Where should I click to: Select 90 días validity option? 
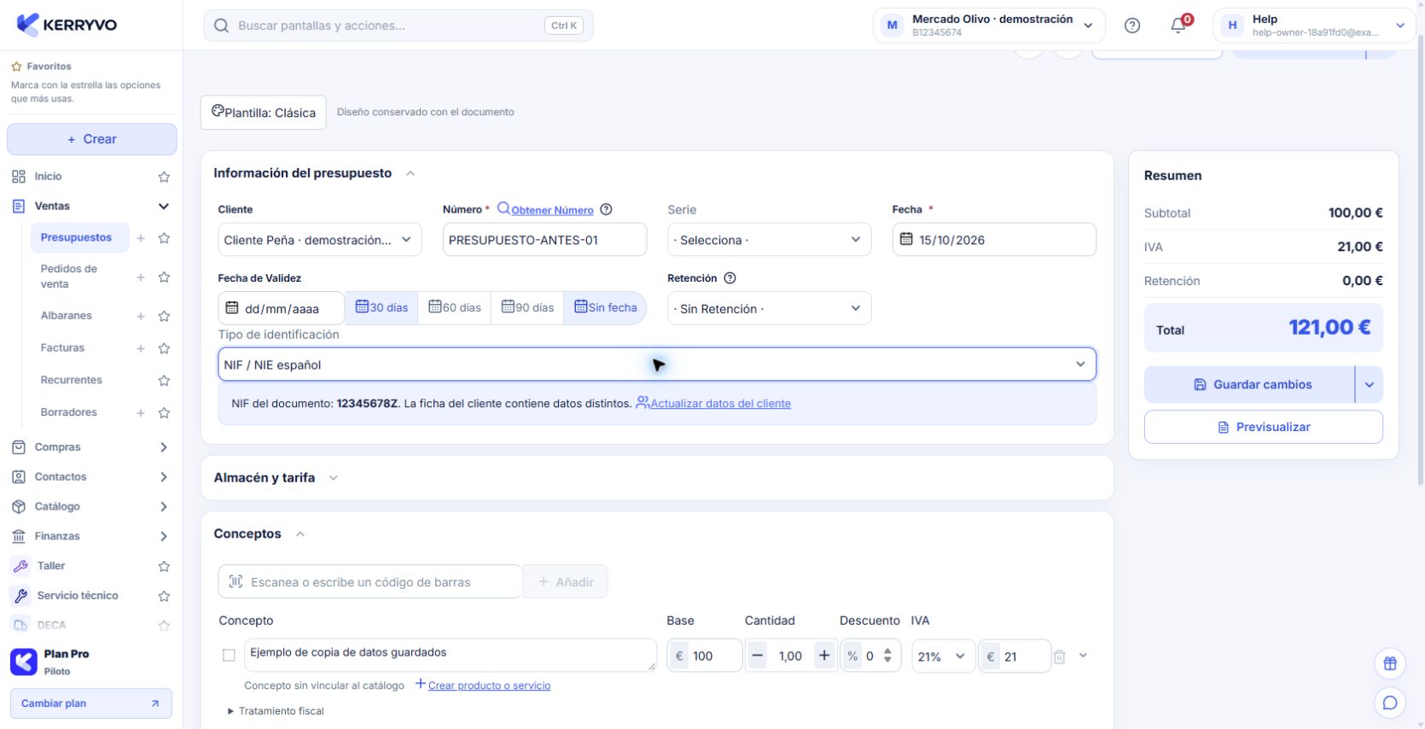click(527, 307)
